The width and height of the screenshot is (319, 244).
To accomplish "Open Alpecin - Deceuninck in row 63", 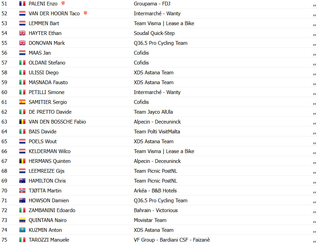I will point(157,122).
